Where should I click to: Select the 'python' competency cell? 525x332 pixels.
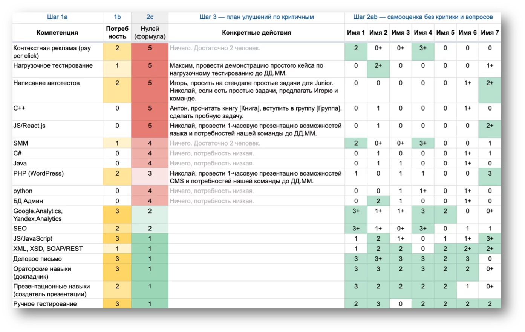pyautogui.click(x=57, y=191)
